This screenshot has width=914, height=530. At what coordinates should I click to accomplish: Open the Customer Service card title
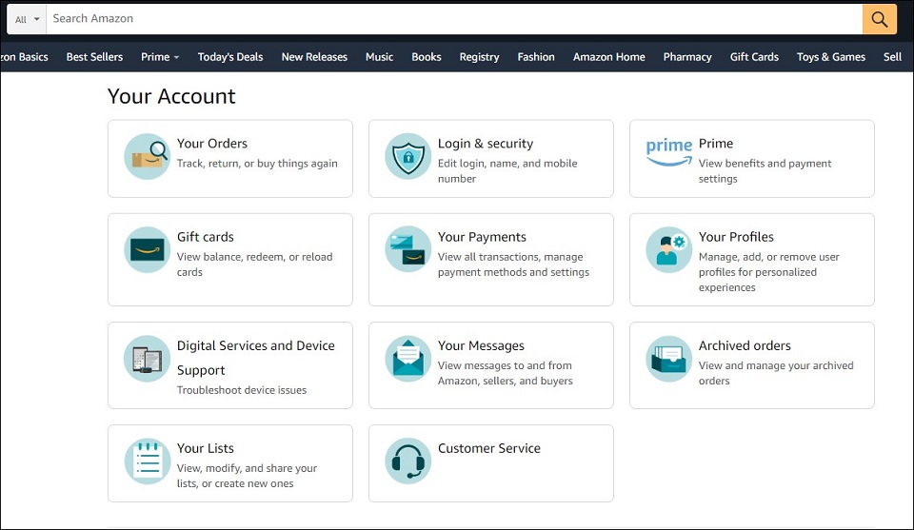coord(489,448)
